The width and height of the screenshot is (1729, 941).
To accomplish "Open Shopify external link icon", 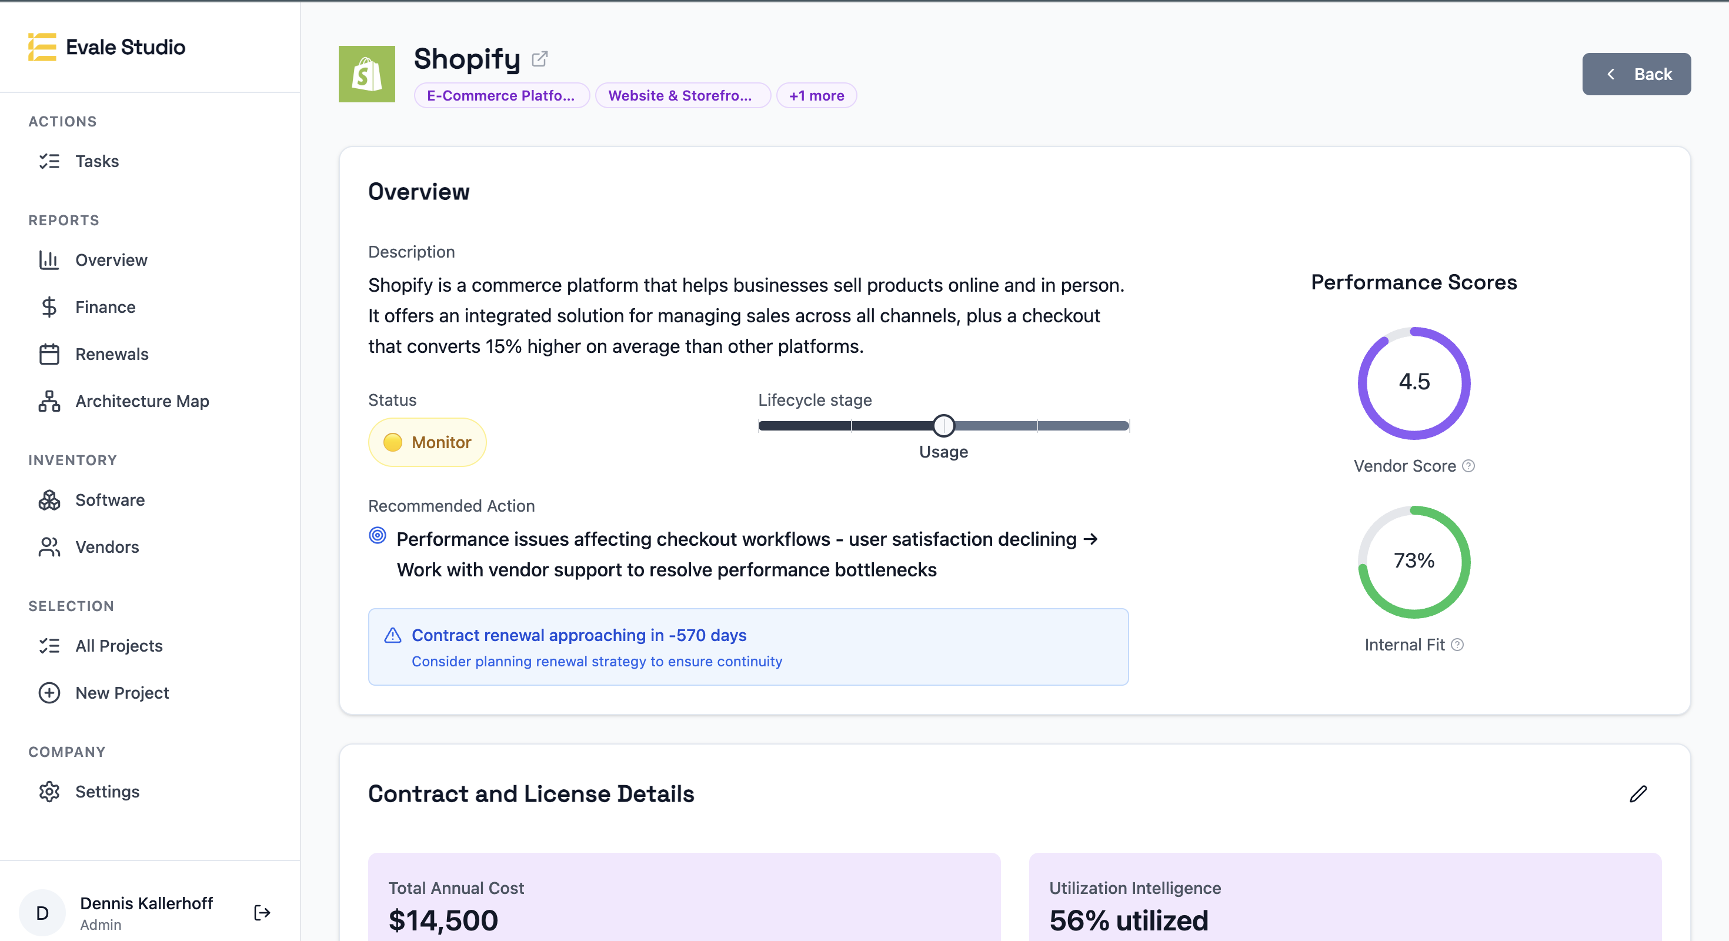I will point(539,60).
